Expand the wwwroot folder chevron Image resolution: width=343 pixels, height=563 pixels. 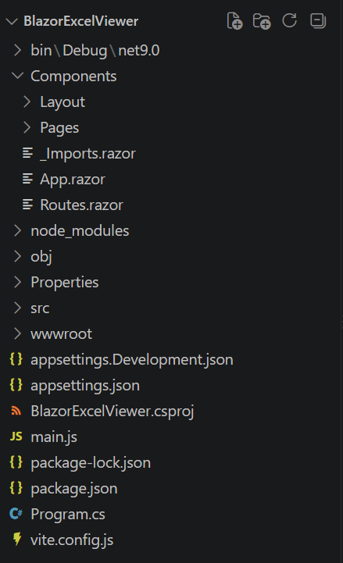click(x=17, y=333)
